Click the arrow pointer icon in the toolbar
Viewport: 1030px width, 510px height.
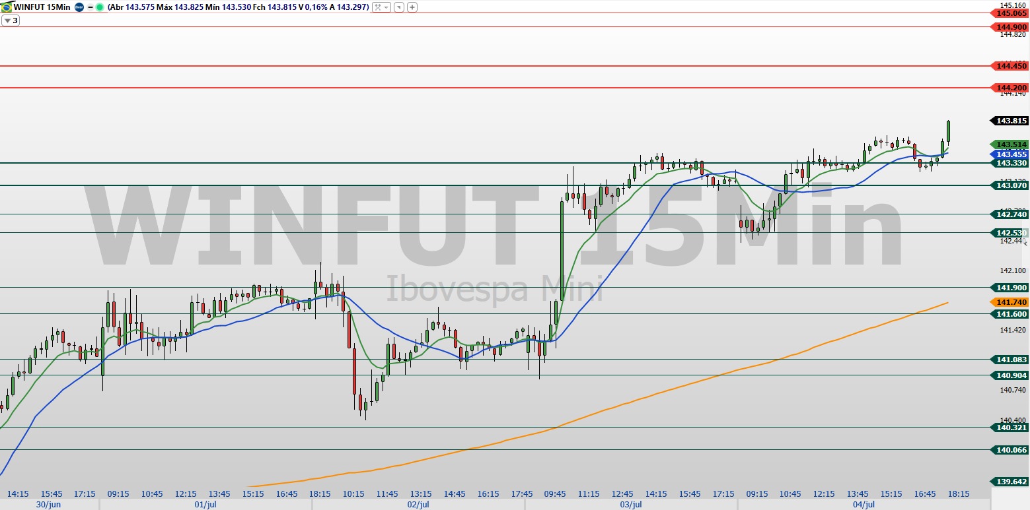pos(400,8)
